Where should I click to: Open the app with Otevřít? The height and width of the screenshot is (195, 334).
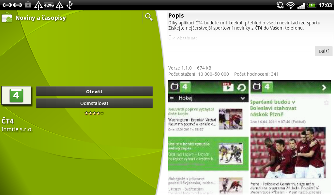[x=94, y=91]
